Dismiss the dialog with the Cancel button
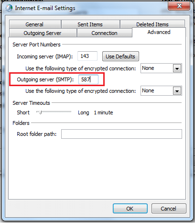 click(x=169, y=209)
